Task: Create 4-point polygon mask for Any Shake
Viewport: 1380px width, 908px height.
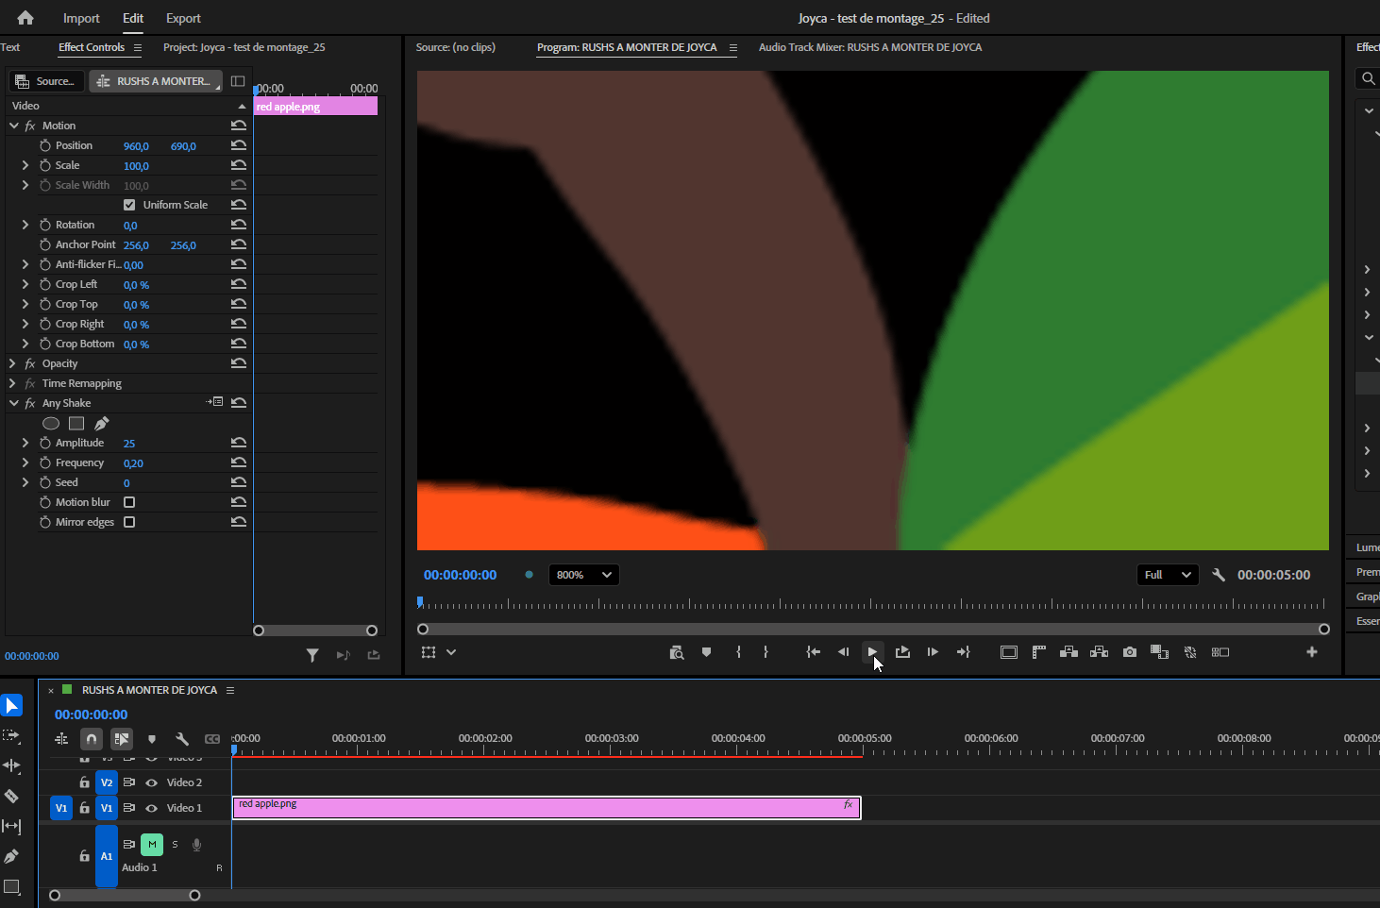Action: point(76,424)
